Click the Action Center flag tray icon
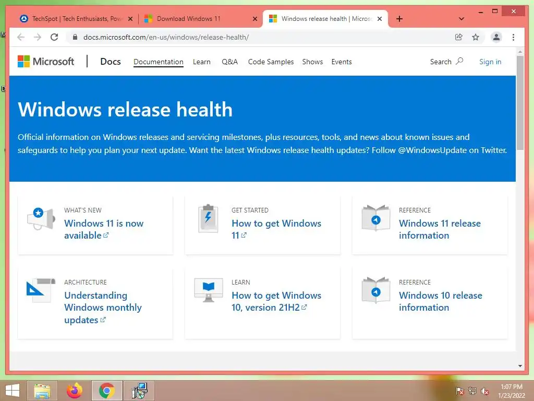534x401 pixels. [460, 391]
